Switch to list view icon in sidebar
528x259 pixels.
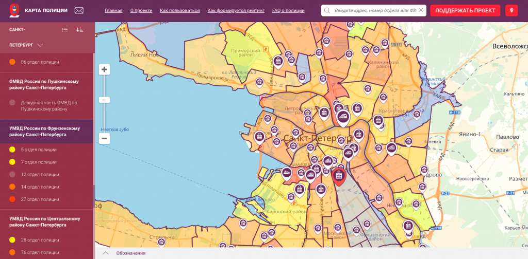(x=64, y=30)
